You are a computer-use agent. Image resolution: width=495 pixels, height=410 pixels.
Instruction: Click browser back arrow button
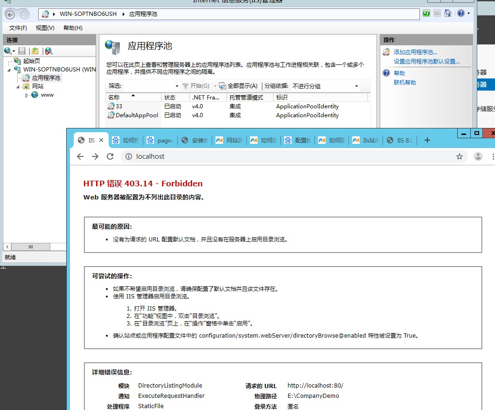80,156
